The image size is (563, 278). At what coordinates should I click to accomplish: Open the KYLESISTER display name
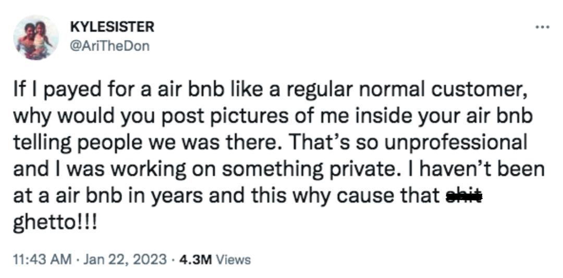pyautogui.click(x=111, y=27)
